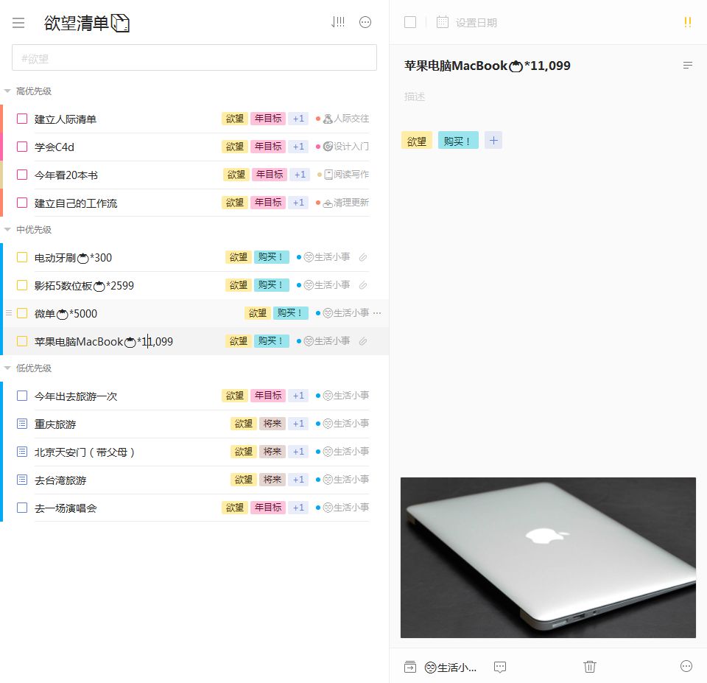This screenshot has height=683, width=707.
Task: Check off 去一场演唱会 task
Action: 21,508
